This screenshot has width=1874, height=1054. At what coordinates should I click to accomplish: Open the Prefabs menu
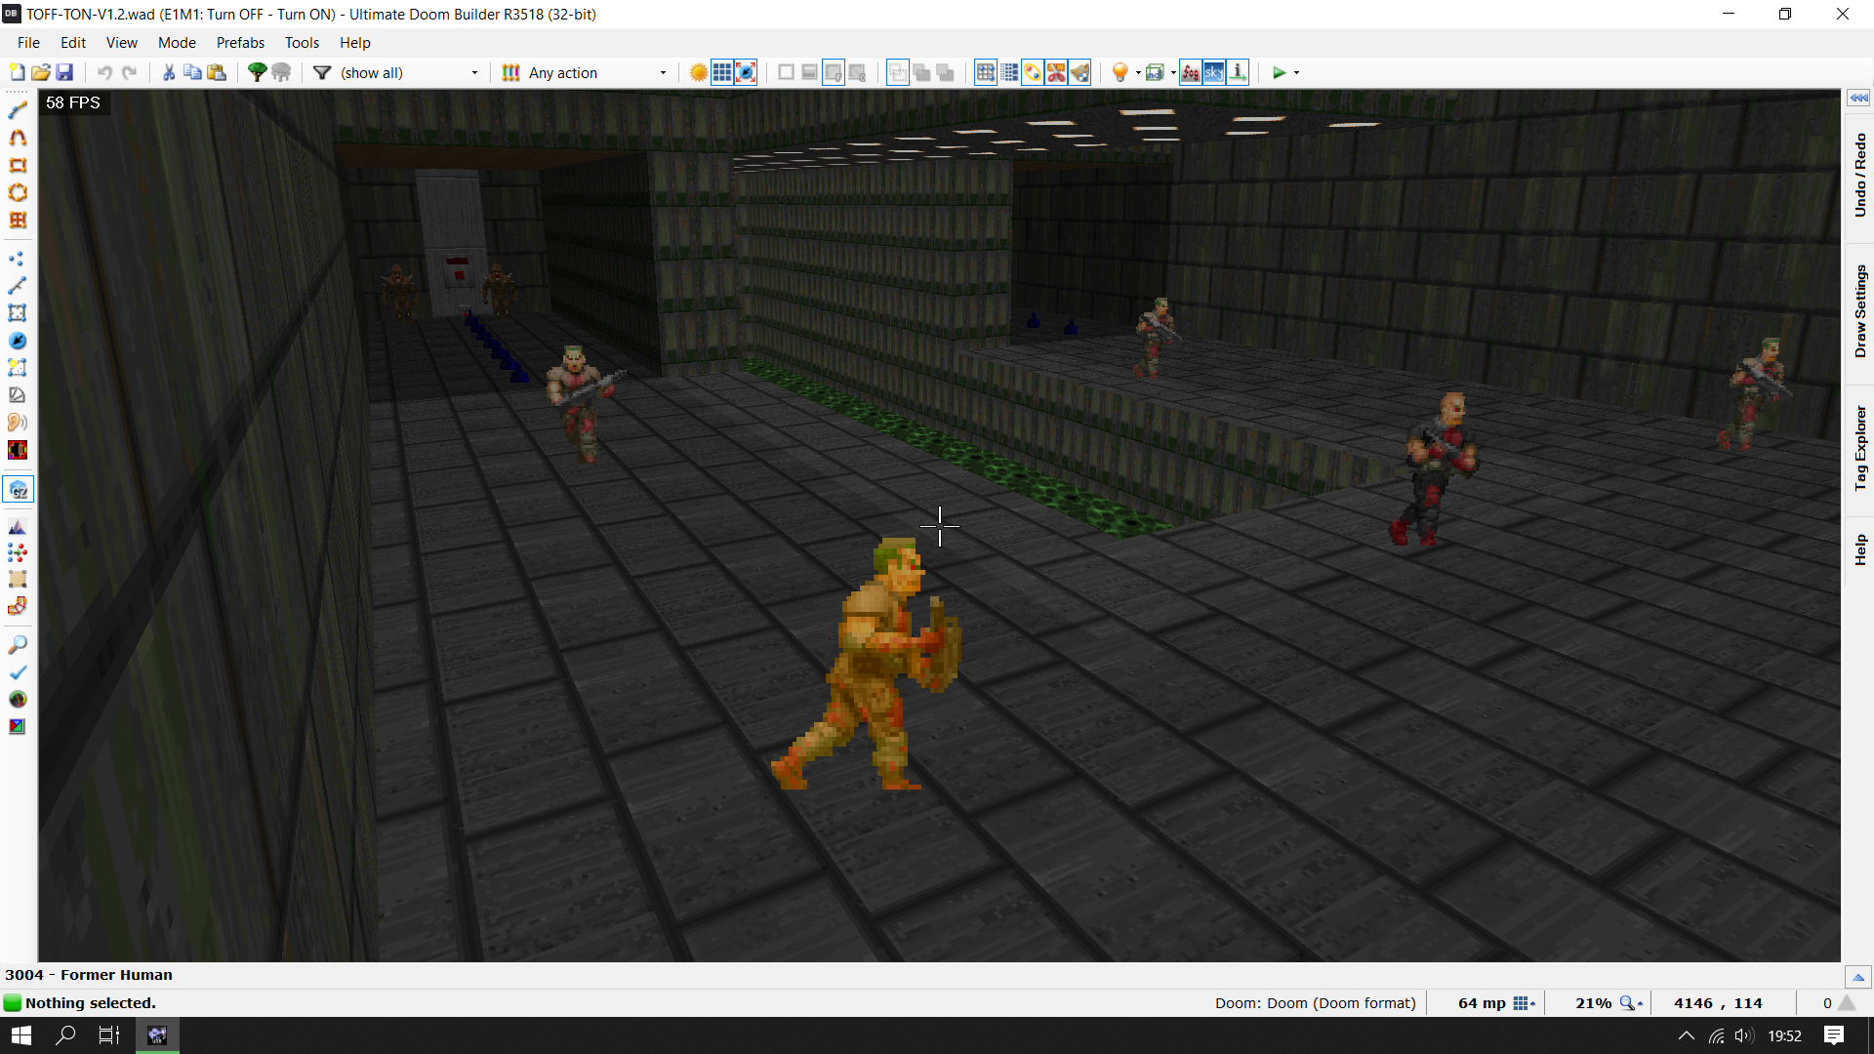point(240,43)
